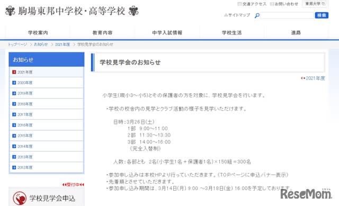Open the 教育内容 menu
The width and height of the screenshot is (339, 206).
(102, 33)
